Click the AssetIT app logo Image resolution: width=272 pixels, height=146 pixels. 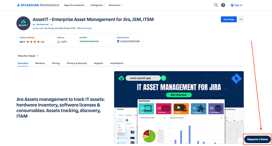(x=23, y=23)
